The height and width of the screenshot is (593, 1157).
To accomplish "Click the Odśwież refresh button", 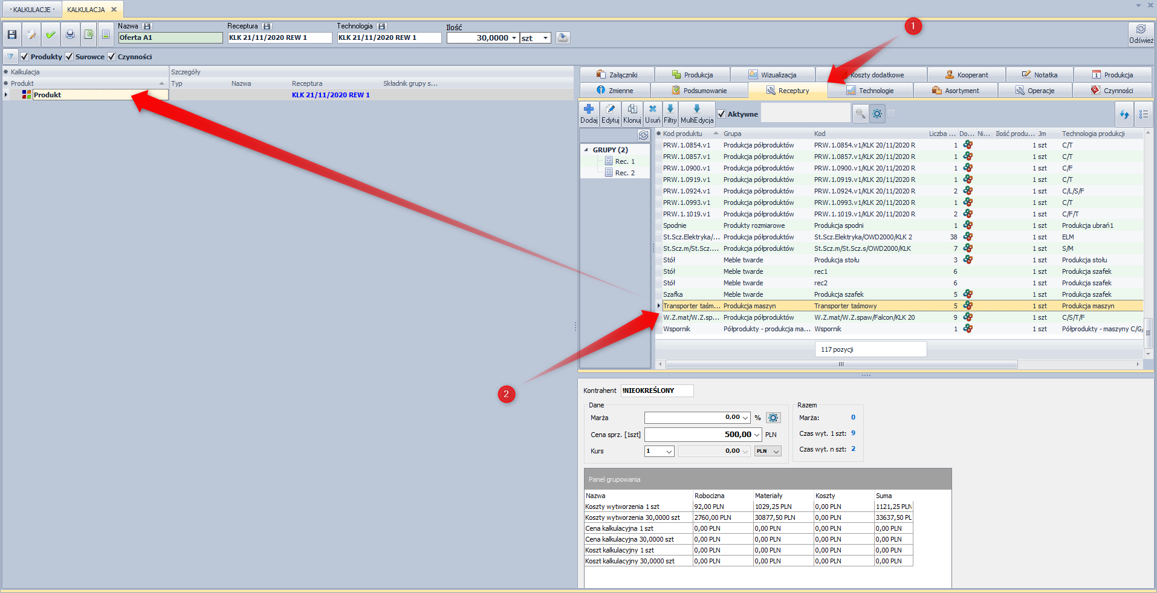I will coord(1141,34).
